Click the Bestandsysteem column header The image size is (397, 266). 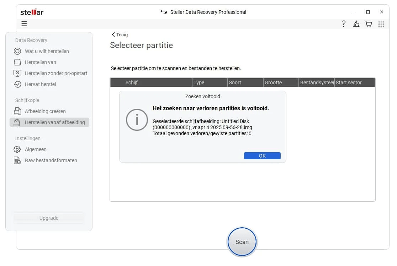pos(316,83)
